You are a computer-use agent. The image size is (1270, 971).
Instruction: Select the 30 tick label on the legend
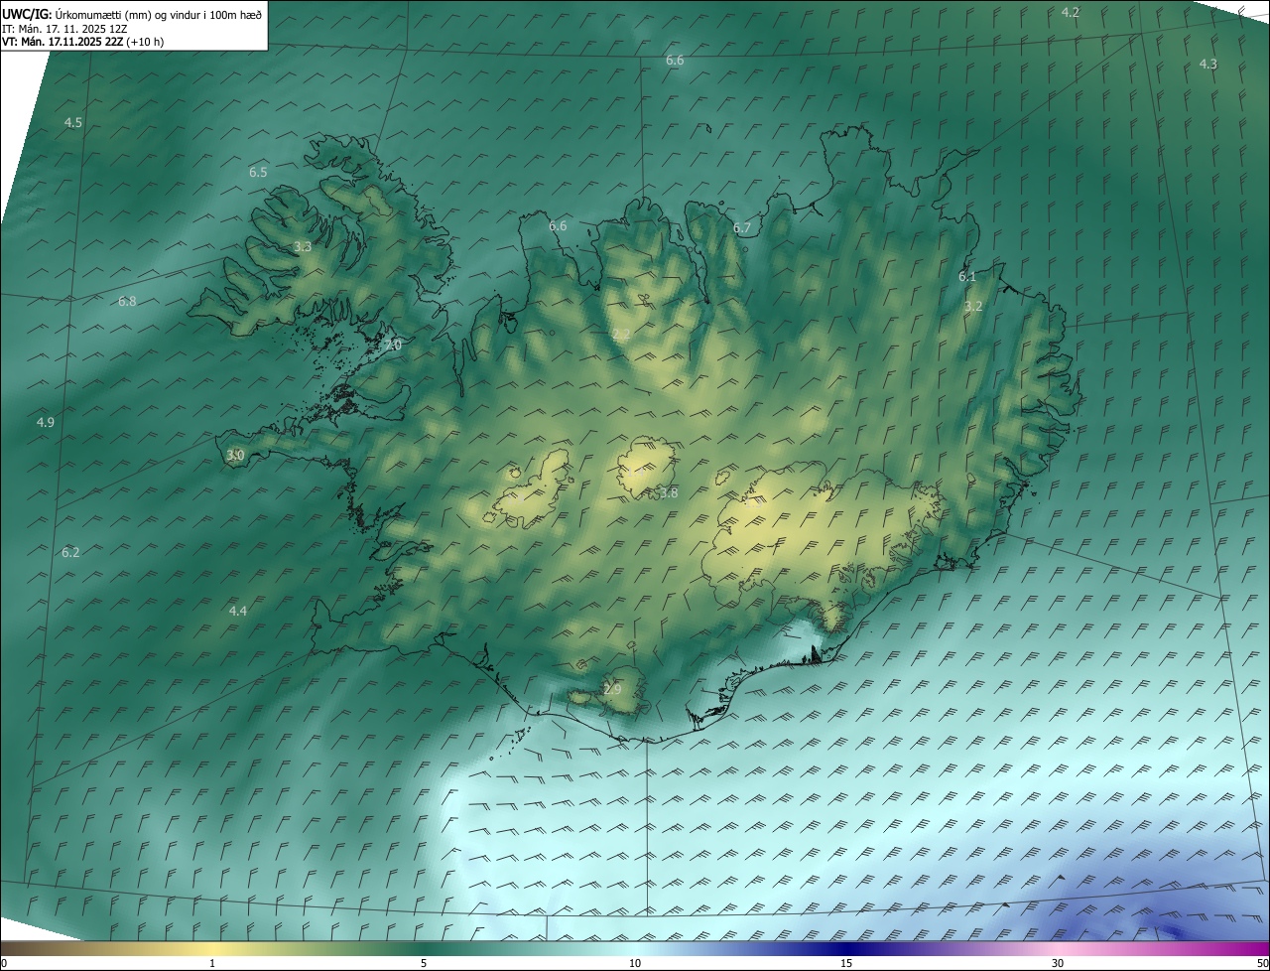pyautogui.click(x=1058, y=963)
